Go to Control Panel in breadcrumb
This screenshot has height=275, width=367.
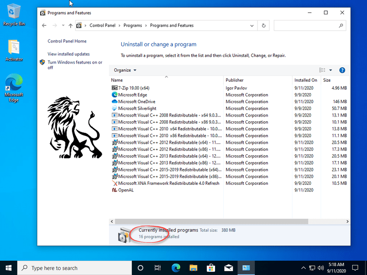(102, 25)
